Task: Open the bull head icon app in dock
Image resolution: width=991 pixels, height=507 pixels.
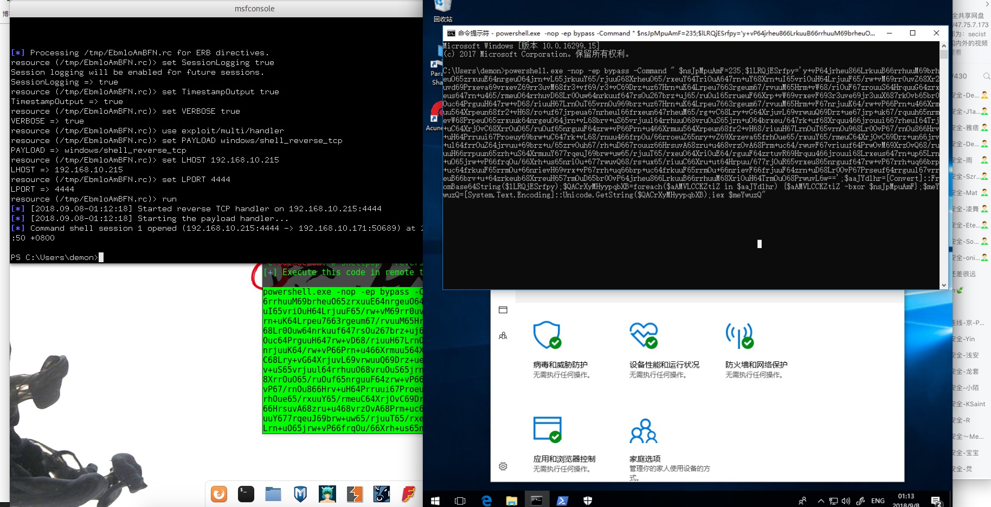Action: click(x=382, y=494)
